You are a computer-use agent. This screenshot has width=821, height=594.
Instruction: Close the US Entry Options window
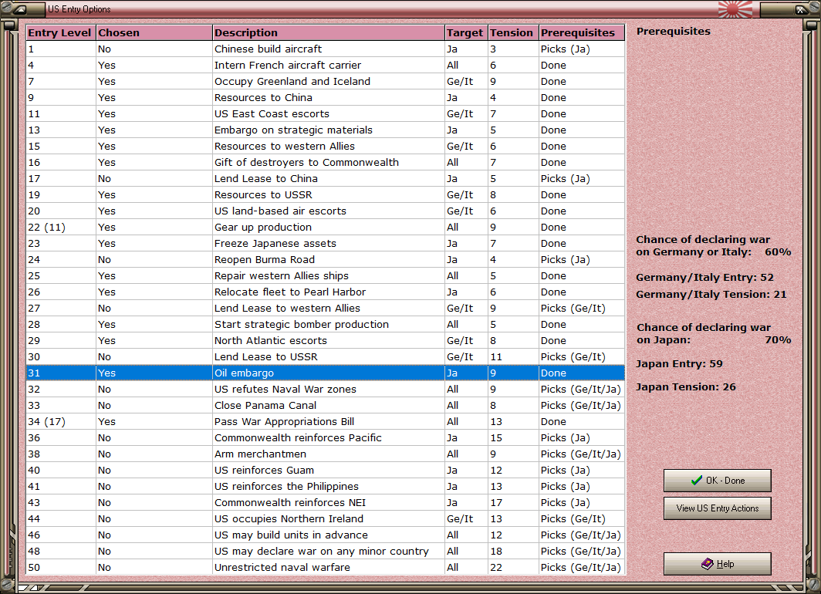(800, 9)
